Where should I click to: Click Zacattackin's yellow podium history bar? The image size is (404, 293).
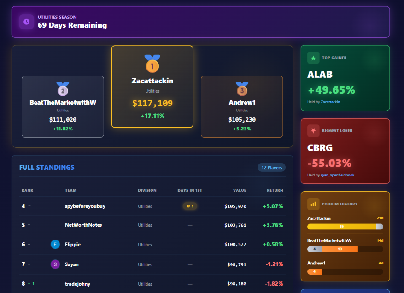[342, 227]
